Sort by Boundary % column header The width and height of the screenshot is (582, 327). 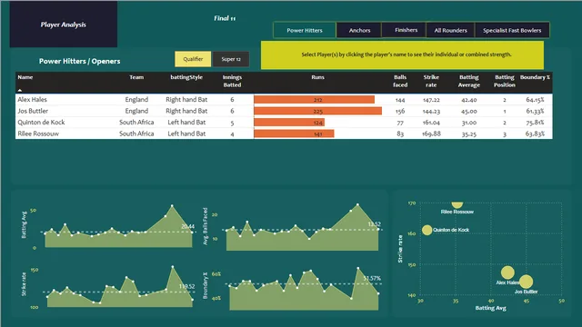pyautogui.click(x=535, y=77)
